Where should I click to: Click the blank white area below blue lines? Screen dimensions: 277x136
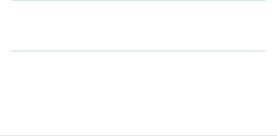[138, 93]
